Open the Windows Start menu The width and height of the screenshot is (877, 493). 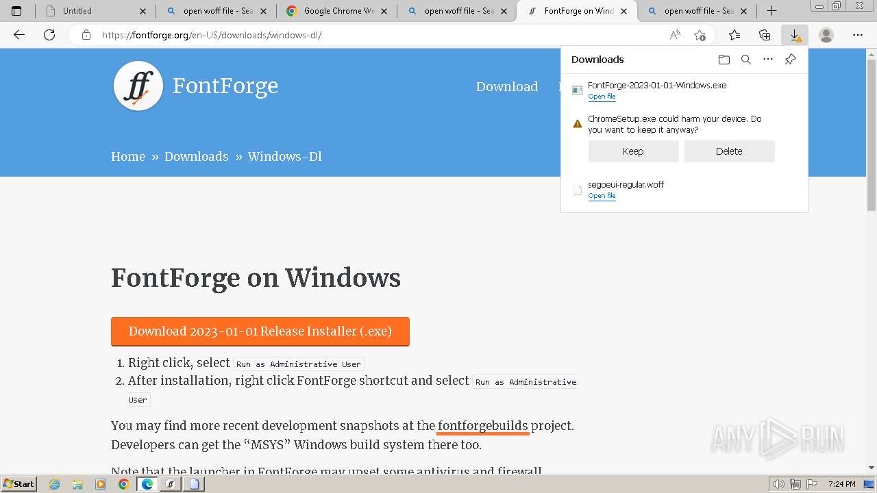point(19,484)
